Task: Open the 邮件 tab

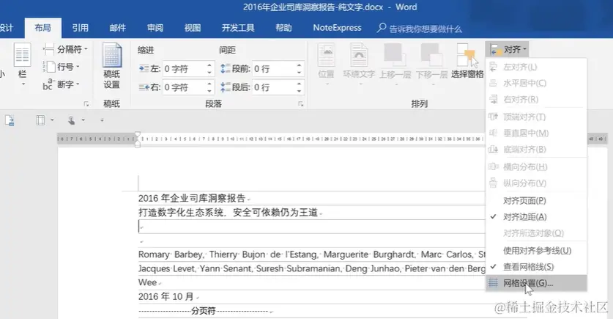Action: click(118, 28)
